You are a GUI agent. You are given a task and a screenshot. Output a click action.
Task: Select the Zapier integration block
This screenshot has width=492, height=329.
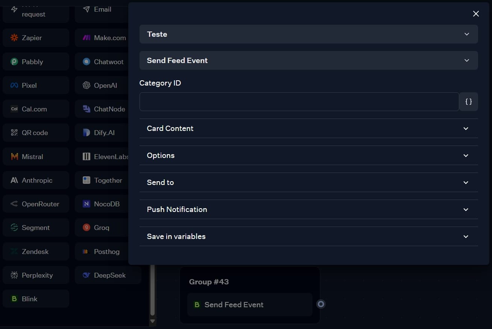coord(36,38)
